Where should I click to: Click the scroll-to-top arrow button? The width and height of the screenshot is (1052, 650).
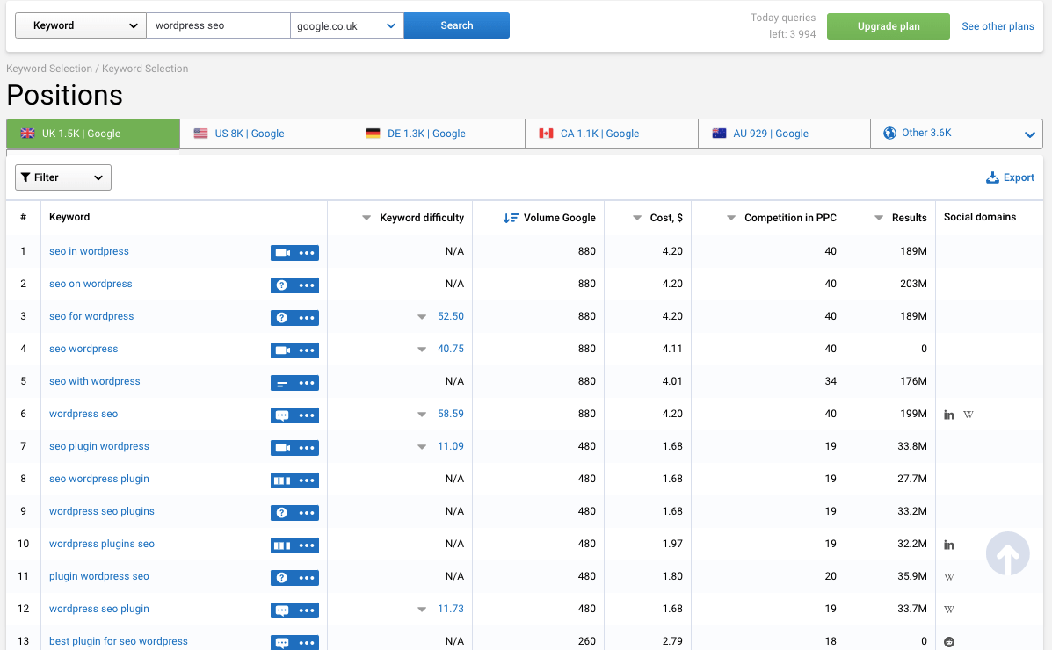(1007, 553)
